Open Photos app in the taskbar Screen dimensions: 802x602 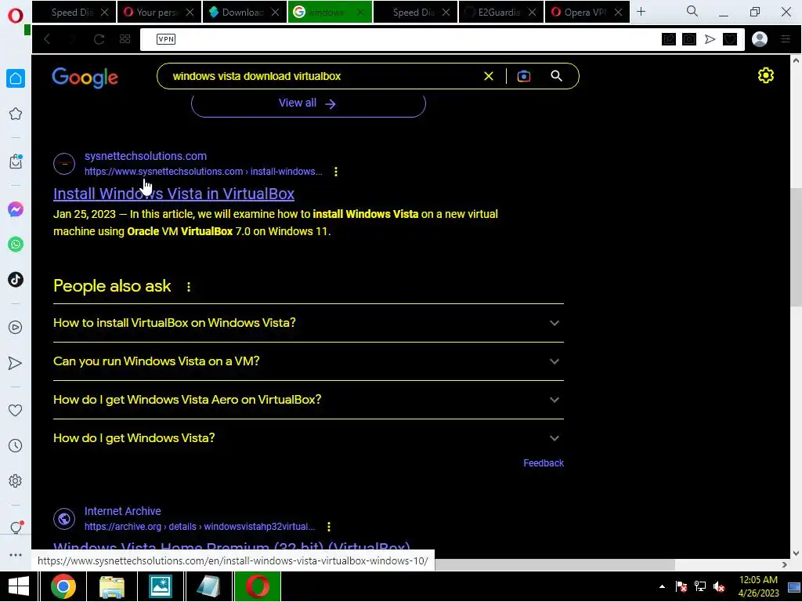[160, 586]
